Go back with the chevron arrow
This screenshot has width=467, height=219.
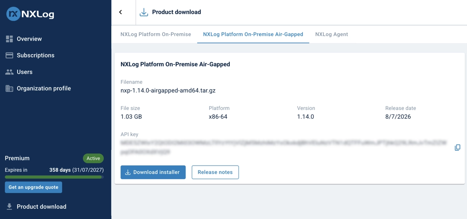click(121, 12)
